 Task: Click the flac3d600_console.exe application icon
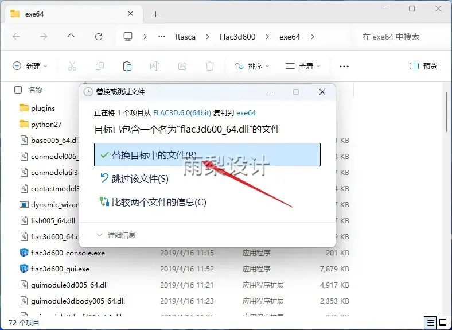pyautogui.click(x=24, y=253)
